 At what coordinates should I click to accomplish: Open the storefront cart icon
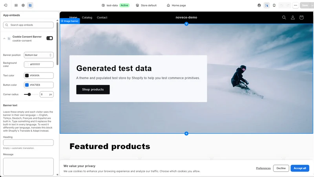301,17
